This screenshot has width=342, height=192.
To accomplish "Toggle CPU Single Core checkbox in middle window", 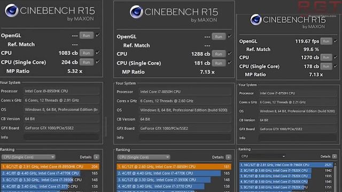I will pyautogui.click(x=229, y=63).
